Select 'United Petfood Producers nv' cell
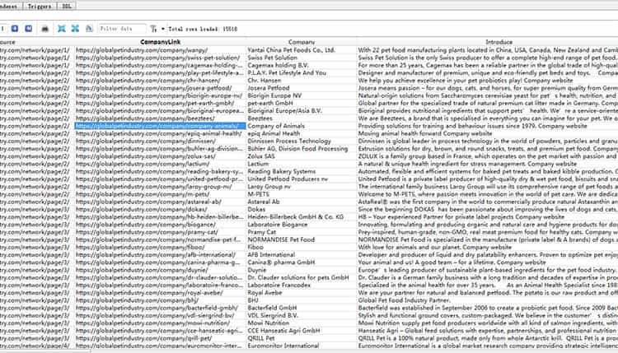Image resolution: width=618 pixels, height=353 pixels. 302,179
